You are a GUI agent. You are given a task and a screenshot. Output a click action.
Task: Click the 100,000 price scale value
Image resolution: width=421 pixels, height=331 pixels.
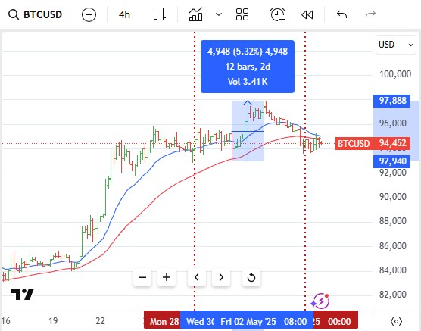coord(395,74)
